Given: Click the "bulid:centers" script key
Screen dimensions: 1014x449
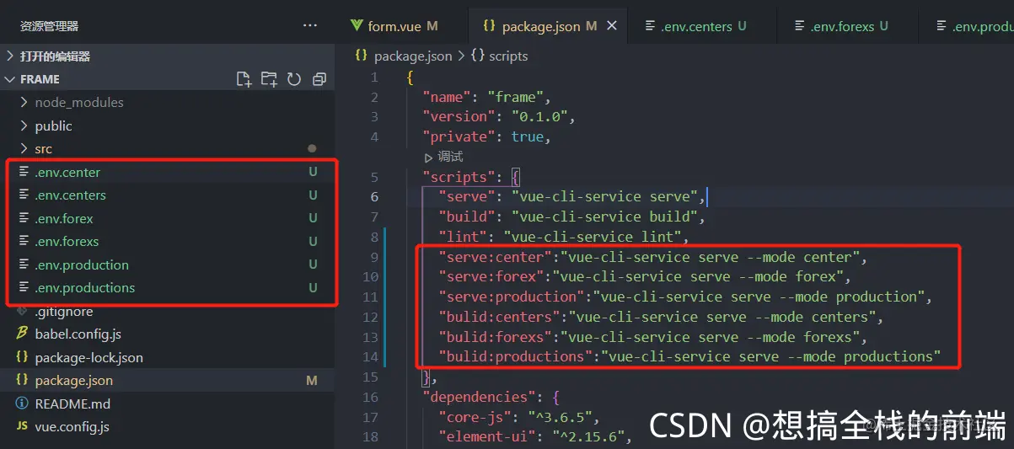Looking at the screenshot, I should click(x=499, y=317).
